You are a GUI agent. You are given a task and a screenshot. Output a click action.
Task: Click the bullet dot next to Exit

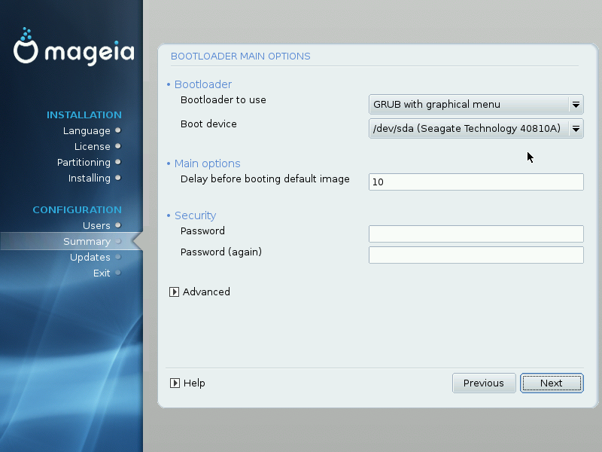coord(118,273)
